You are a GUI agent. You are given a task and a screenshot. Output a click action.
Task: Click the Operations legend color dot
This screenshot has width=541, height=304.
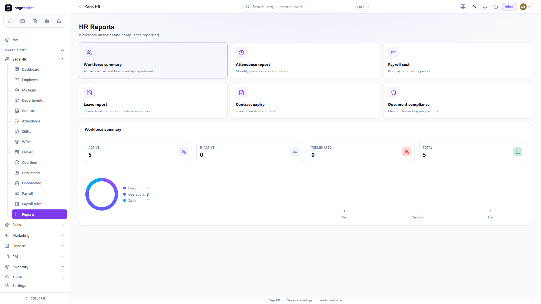125,194
